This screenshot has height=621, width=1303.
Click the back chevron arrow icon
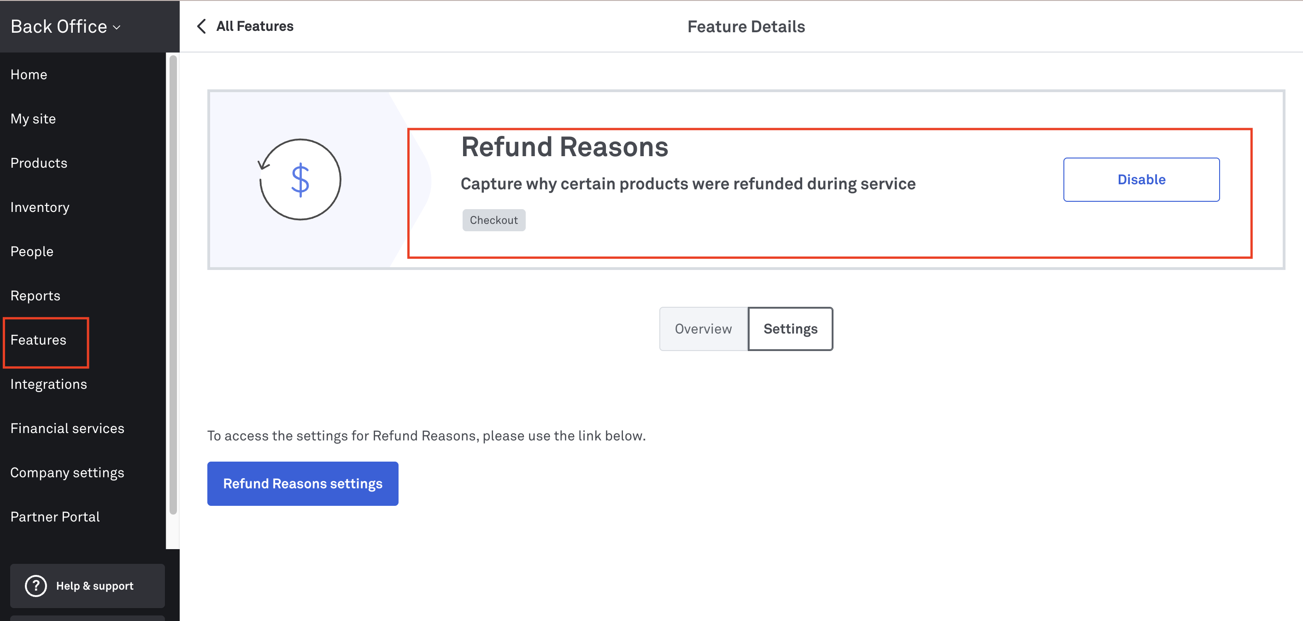click(201, 26)
